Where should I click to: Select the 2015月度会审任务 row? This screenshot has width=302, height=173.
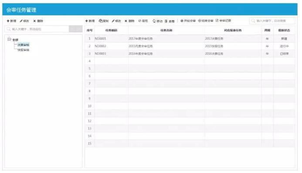pos(190,46)
